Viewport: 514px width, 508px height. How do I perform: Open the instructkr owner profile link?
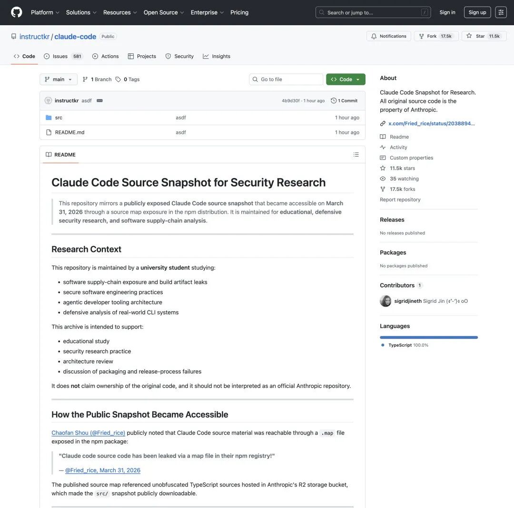(34, 36)
